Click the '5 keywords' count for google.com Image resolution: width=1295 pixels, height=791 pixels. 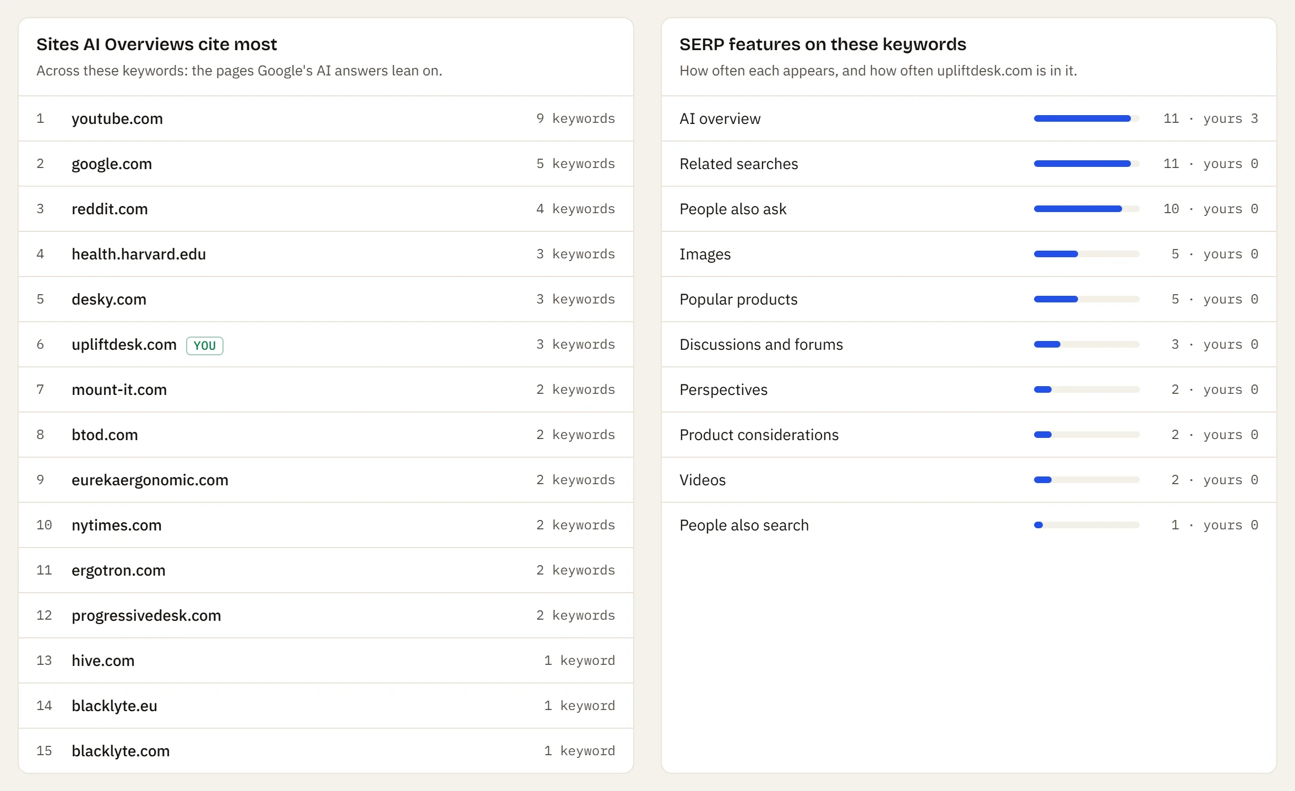(x=575, y=164)
